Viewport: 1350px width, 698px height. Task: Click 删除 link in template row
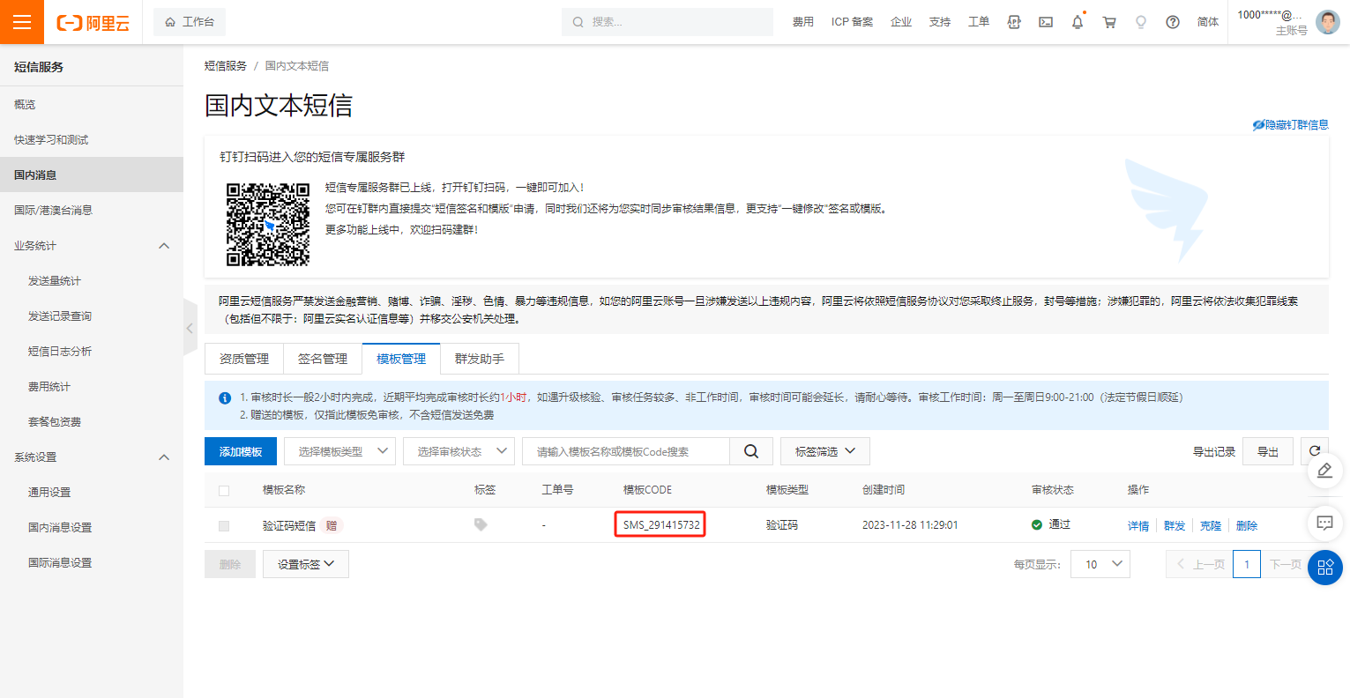[1247, 526]
